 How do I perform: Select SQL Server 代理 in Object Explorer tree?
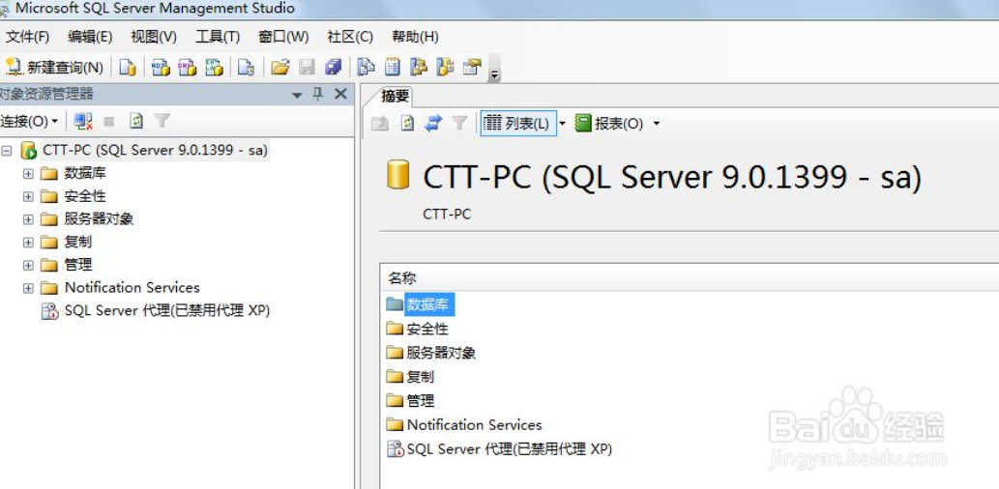167,311
